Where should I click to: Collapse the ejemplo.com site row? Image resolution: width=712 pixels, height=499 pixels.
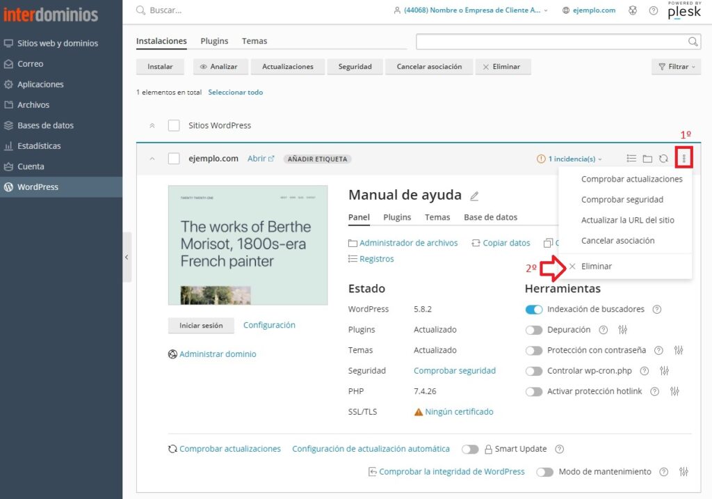tap(152, 159)
